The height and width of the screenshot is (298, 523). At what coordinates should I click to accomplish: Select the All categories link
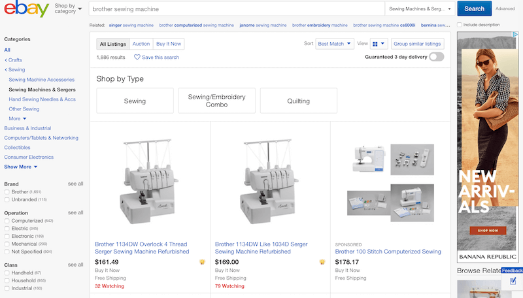[x=7, y=50]
